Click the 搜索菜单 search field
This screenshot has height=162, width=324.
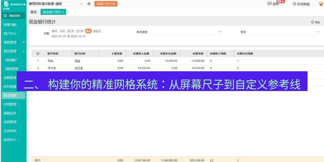(14, 16)
